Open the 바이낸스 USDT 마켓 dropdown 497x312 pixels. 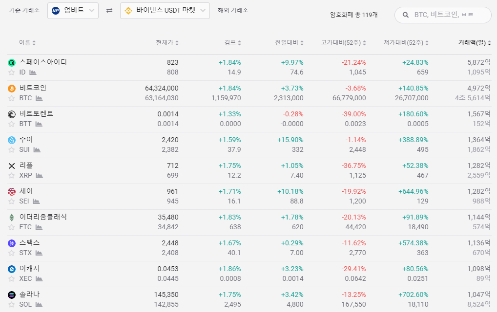point(165,10)
